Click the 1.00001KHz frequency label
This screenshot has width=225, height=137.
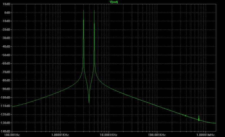(x=60, y=135)
